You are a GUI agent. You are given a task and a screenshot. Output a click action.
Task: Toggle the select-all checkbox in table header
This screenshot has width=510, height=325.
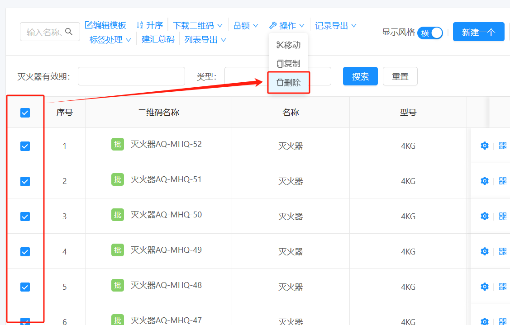tap(25, 112)
